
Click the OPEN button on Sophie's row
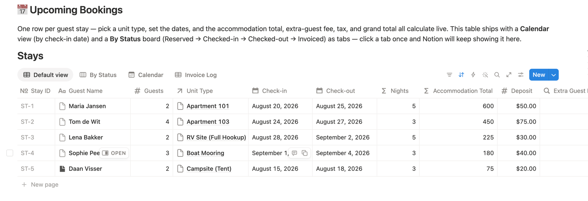click(114, 153)
